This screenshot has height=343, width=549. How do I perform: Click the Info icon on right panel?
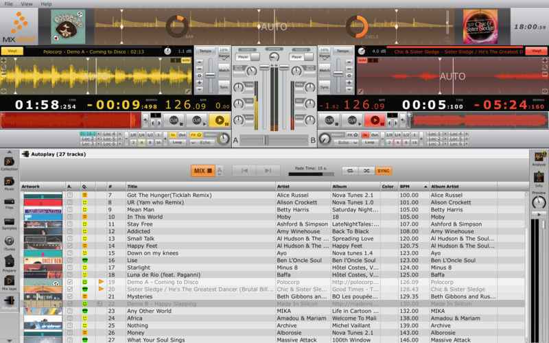click(539, 178)
